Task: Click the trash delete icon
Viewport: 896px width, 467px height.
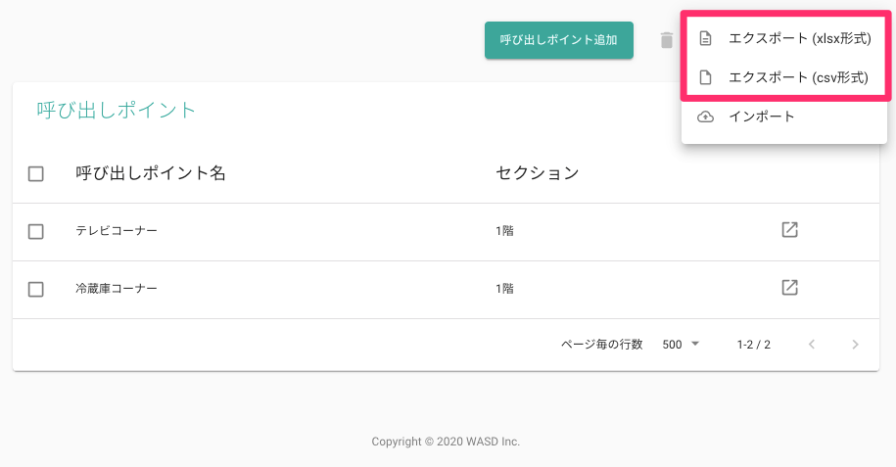Action: point(666,40)
